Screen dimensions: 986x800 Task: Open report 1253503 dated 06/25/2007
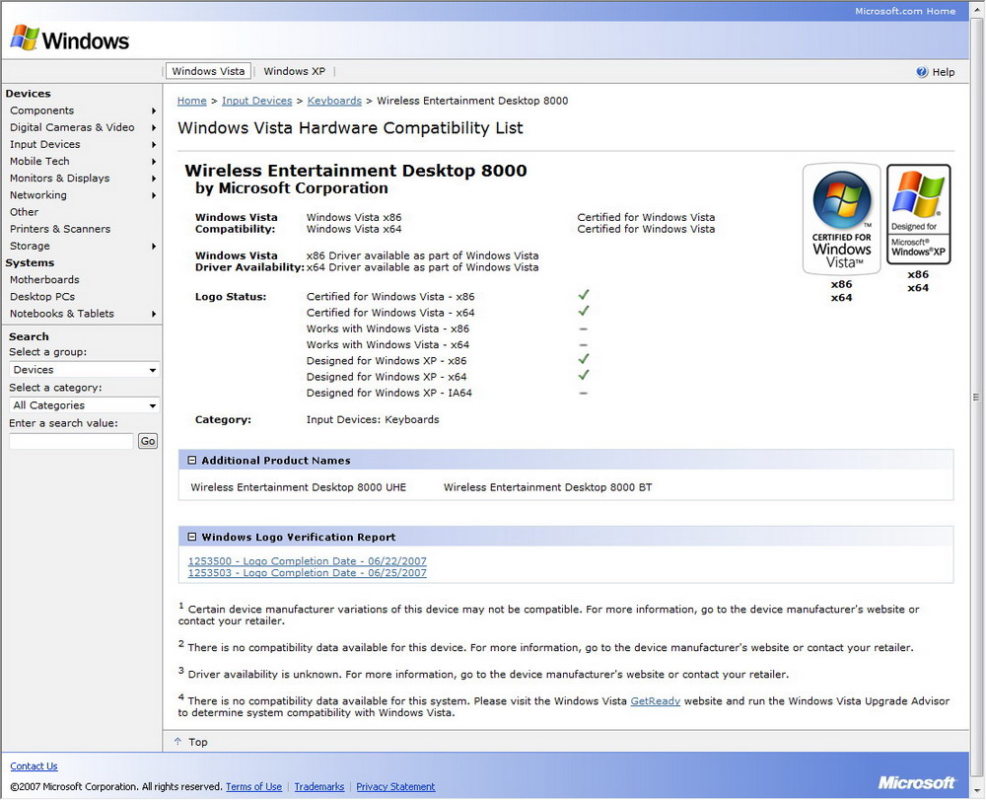coord(308,573)
